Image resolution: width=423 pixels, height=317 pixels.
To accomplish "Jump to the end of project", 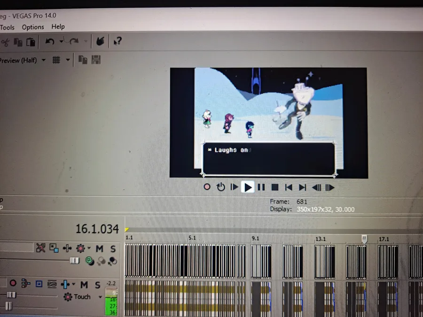I will click(302, 187).
